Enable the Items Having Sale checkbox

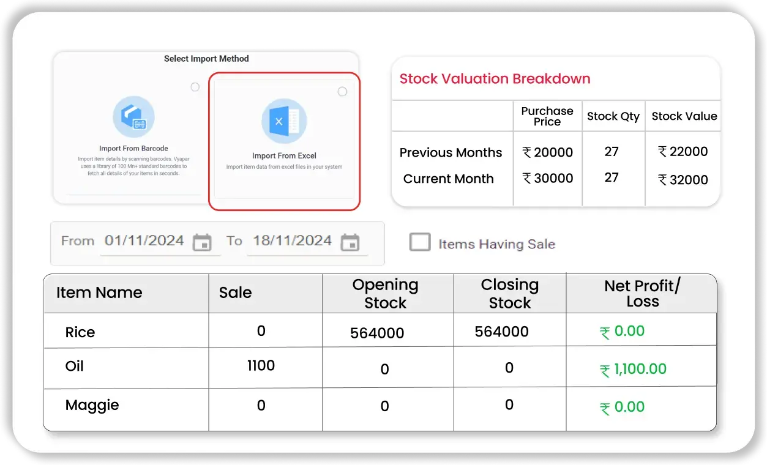tap(420, 242)
